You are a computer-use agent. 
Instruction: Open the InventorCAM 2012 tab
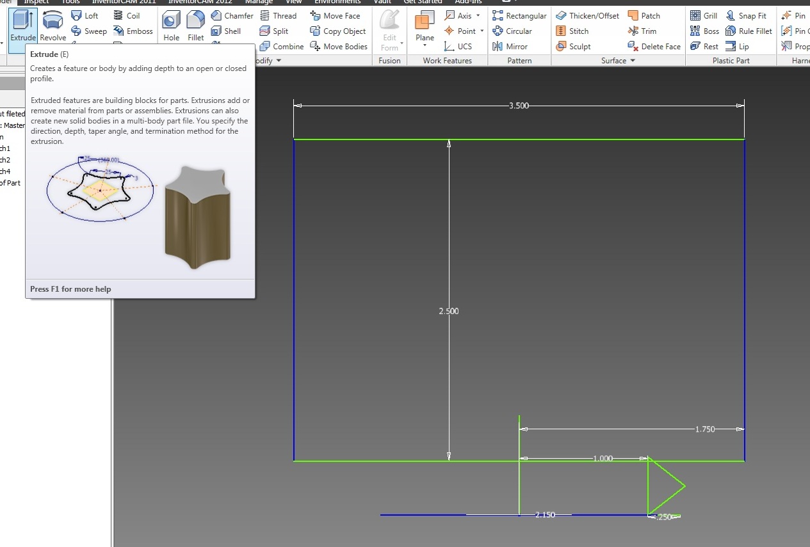click(200, 2)
